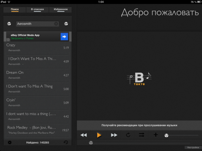
Task: Click the playback progress slider knob
Action: click(x=91, y=143)
